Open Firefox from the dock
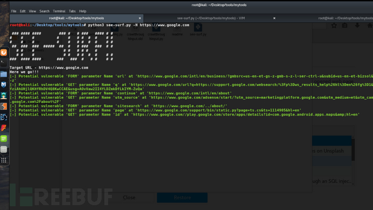373x210 pixels. (4, 52)
